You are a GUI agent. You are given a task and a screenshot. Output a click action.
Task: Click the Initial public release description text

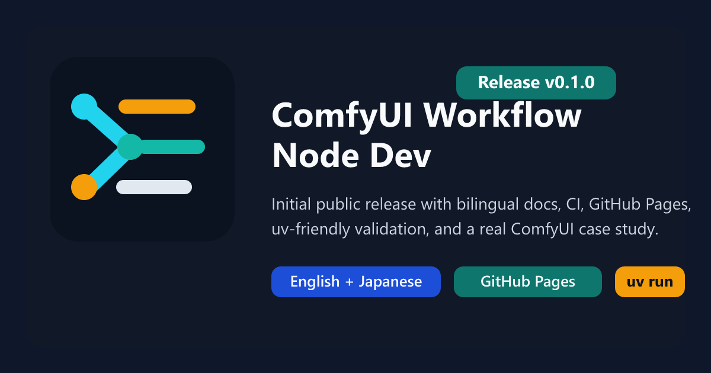pos(482,217)
